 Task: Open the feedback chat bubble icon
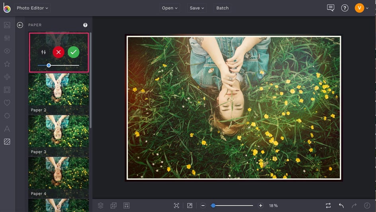[330, 8]
